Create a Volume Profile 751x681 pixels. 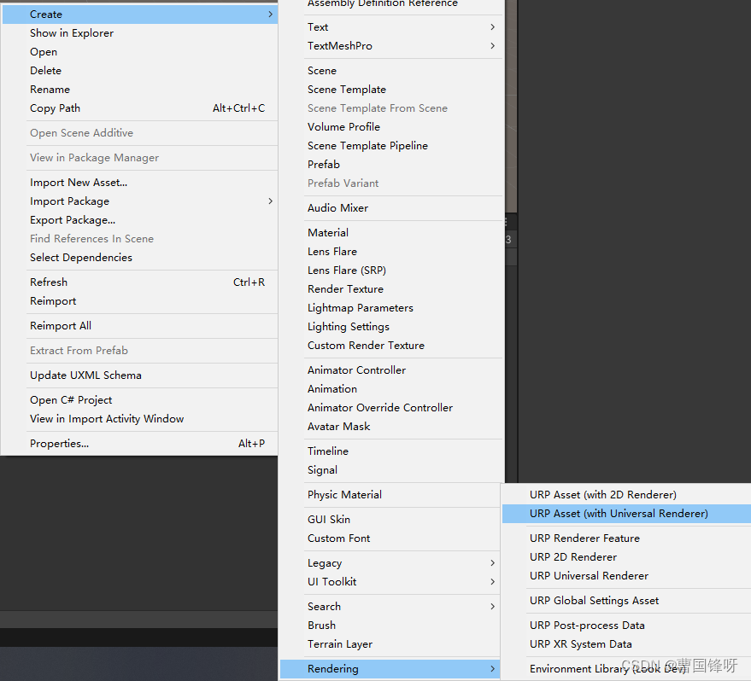point(391,127)
